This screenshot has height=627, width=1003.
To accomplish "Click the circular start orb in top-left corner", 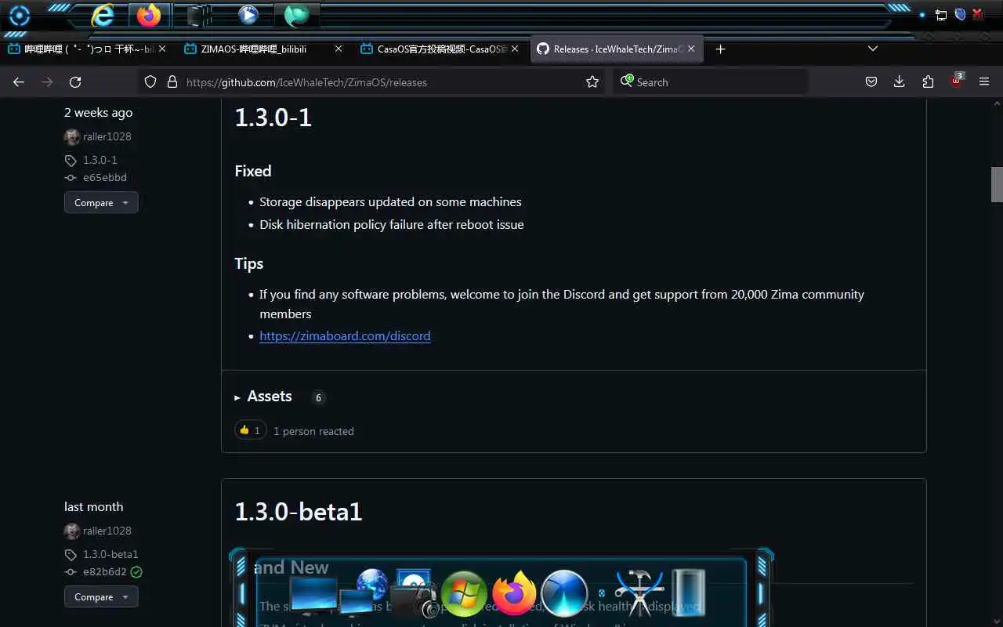I will point(19,16).
